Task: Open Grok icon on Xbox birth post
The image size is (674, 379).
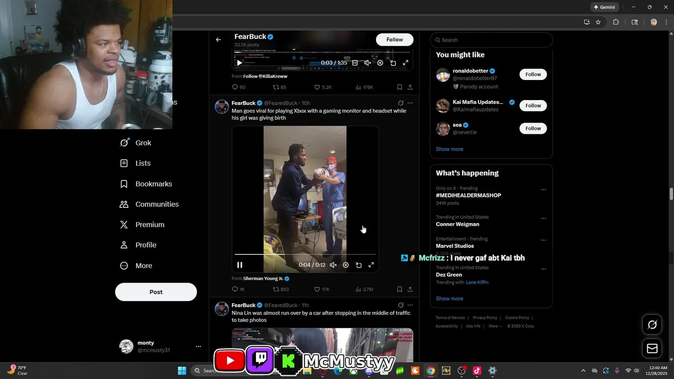Action: (401, 103)
